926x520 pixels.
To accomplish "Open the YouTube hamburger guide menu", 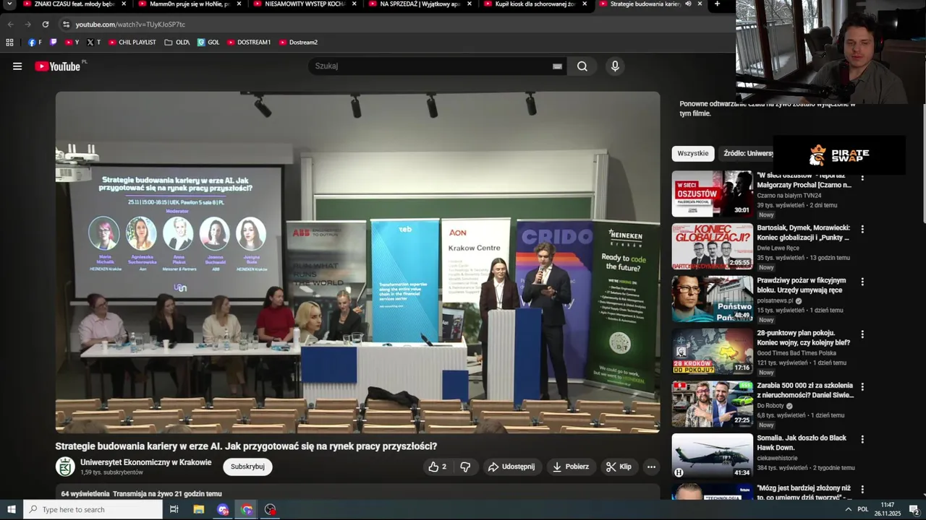I will tap(17, 66).
